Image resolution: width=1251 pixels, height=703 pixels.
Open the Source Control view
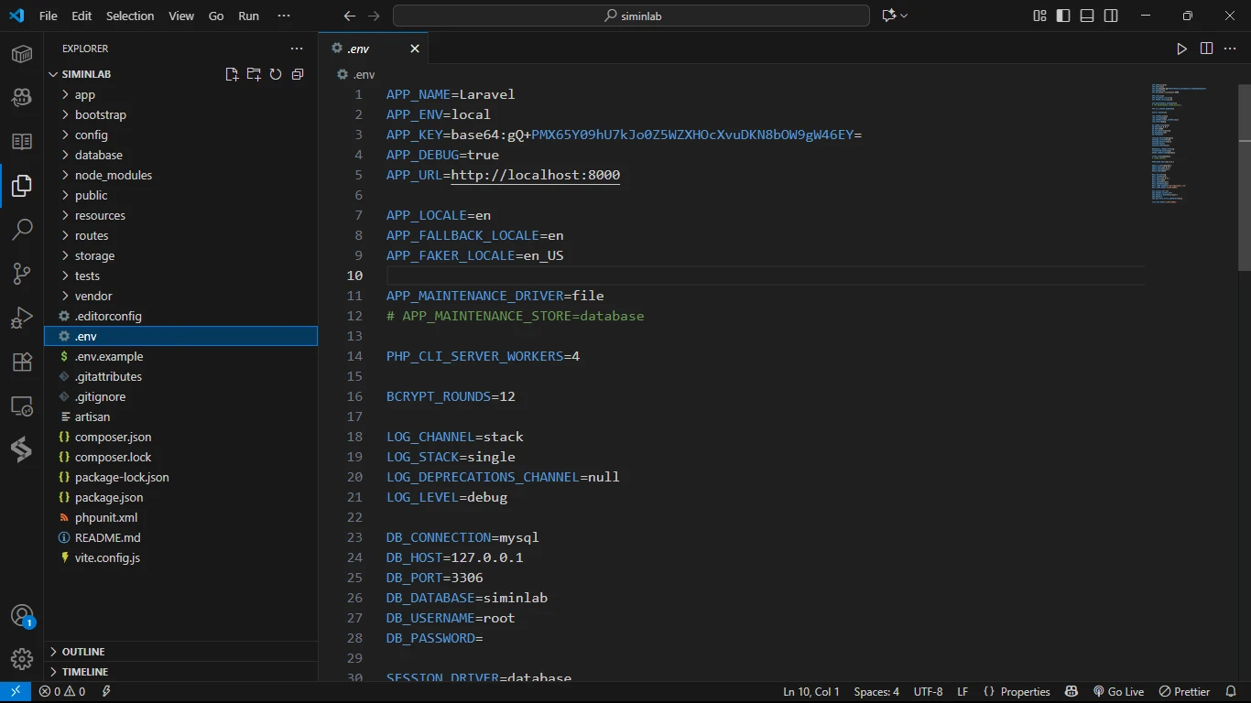[x=22, y=274]
